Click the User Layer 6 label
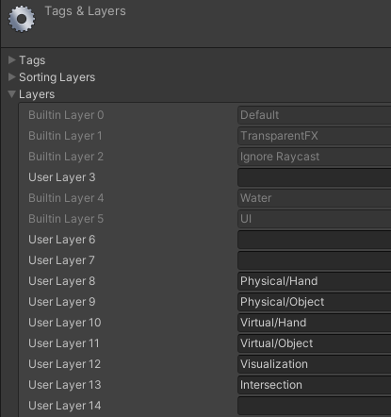This screenshot has height=417, width=391. coord(62,240)
